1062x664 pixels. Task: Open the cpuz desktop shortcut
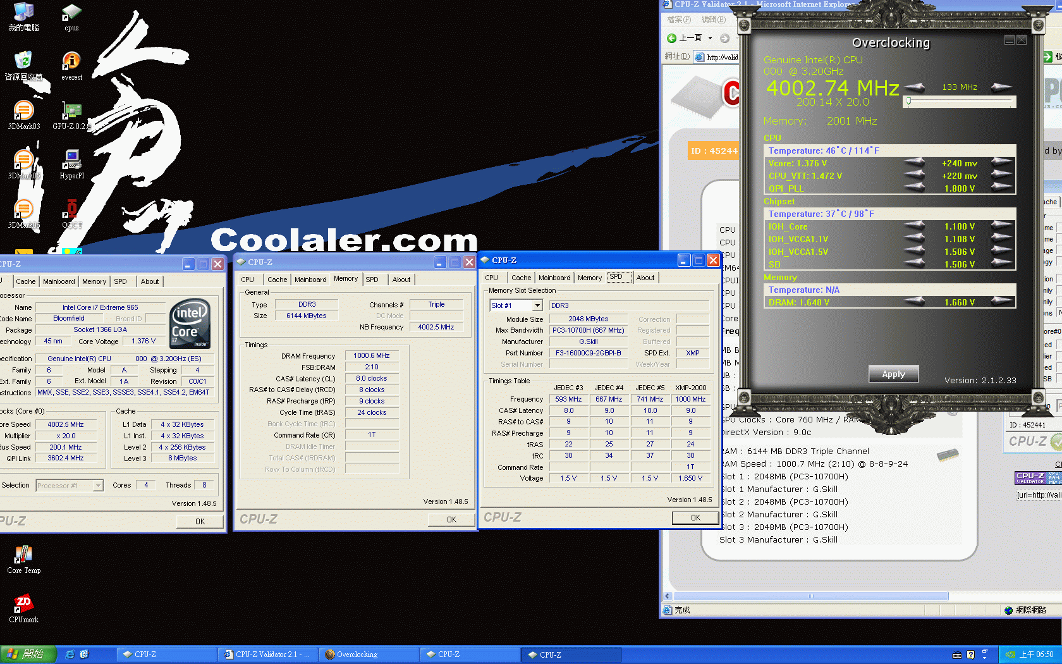(x=71, y=17)
